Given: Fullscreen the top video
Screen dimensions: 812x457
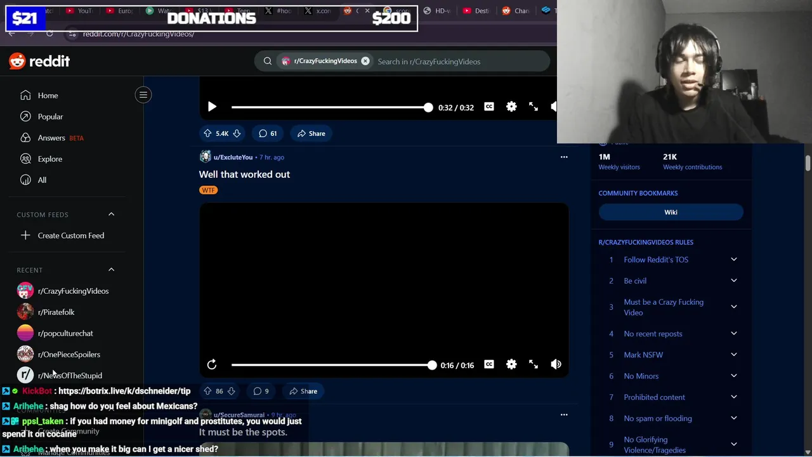Looking at the screenshot, I should [x=534, y=107].
